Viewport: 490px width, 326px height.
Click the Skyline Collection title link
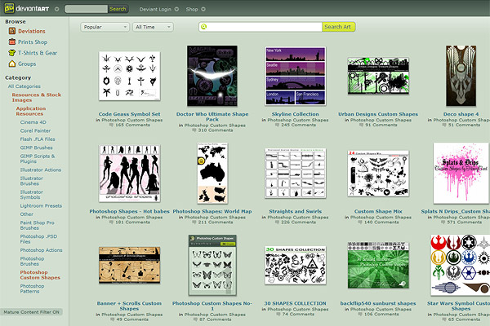pos(296,114)
